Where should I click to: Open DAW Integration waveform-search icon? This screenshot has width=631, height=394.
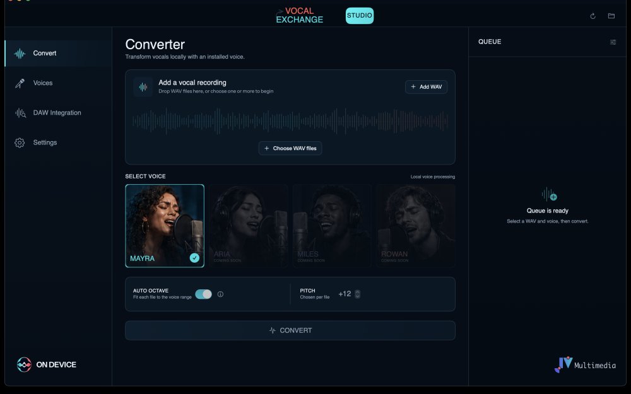click(x=20, y=113)
